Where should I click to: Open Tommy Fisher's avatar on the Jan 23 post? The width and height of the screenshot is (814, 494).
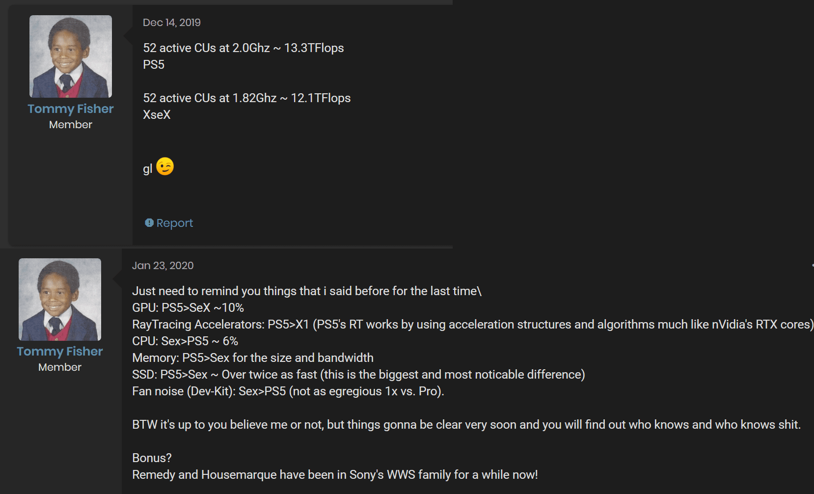tap(60, 300)
